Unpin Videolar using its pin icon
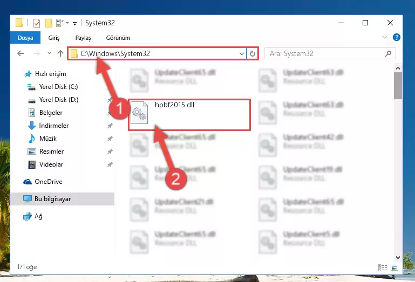 tap(110, 164)
